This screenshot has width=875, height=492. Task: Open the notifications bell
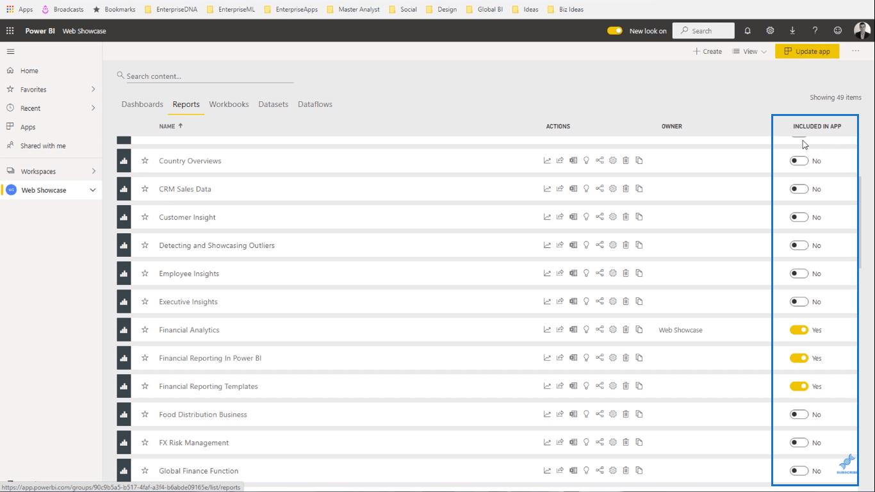748,31
